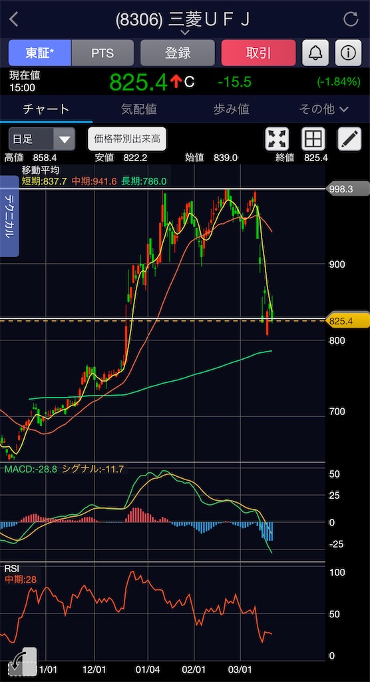The height and width of the screenshot is (682, 370).
Task: Toggle 価格帯別出来高 overlay
Action: (127, 139)
